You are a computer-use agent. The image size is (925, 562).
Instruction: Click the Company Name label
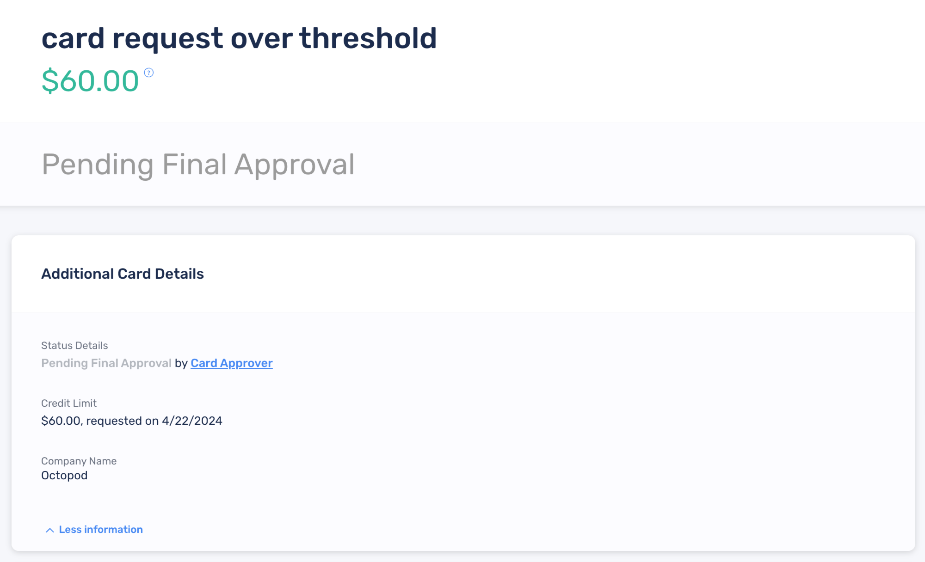click(79, 461)
